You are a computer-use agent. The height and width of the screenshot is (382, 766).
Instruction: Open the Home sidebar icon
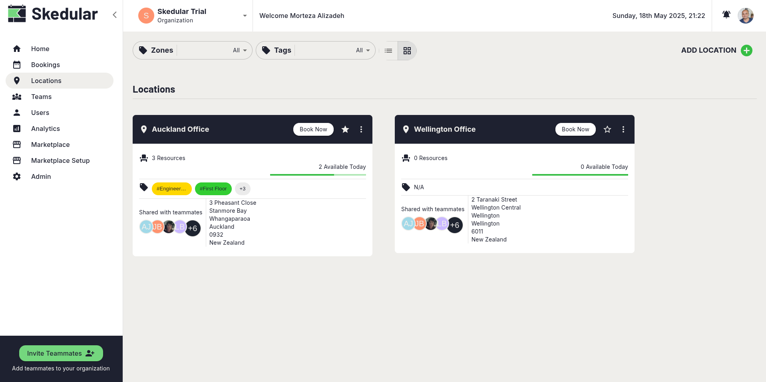[17, 48]
